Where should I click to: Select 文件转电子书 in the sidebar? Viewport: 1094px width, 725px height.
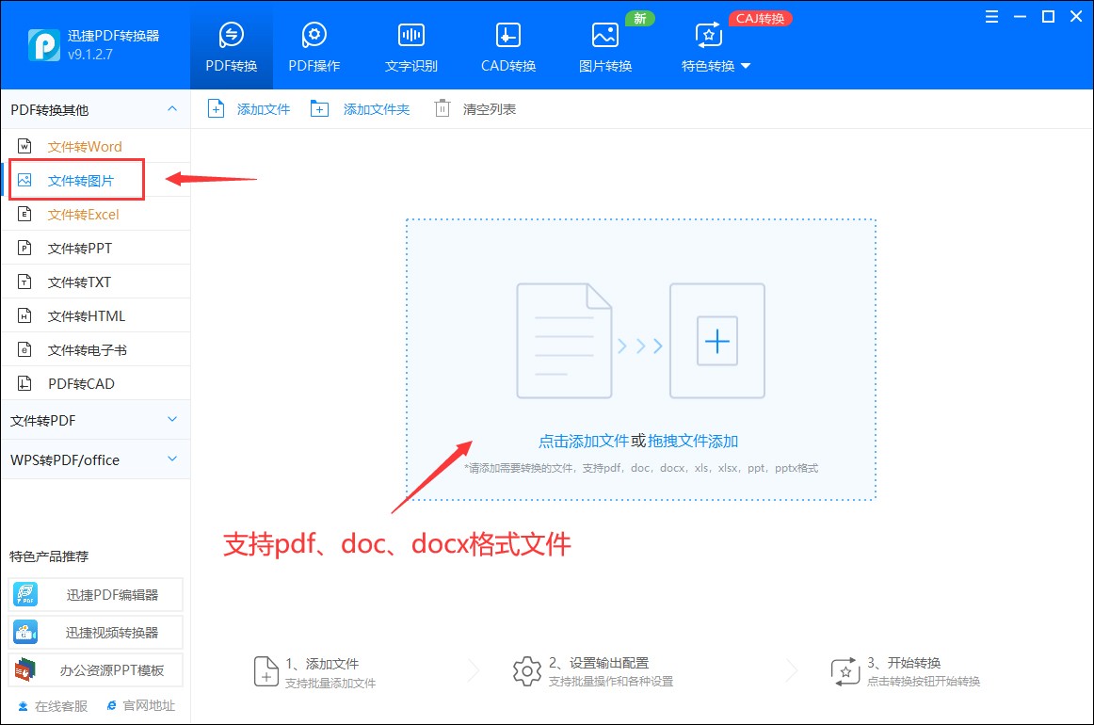coord(96,349)
